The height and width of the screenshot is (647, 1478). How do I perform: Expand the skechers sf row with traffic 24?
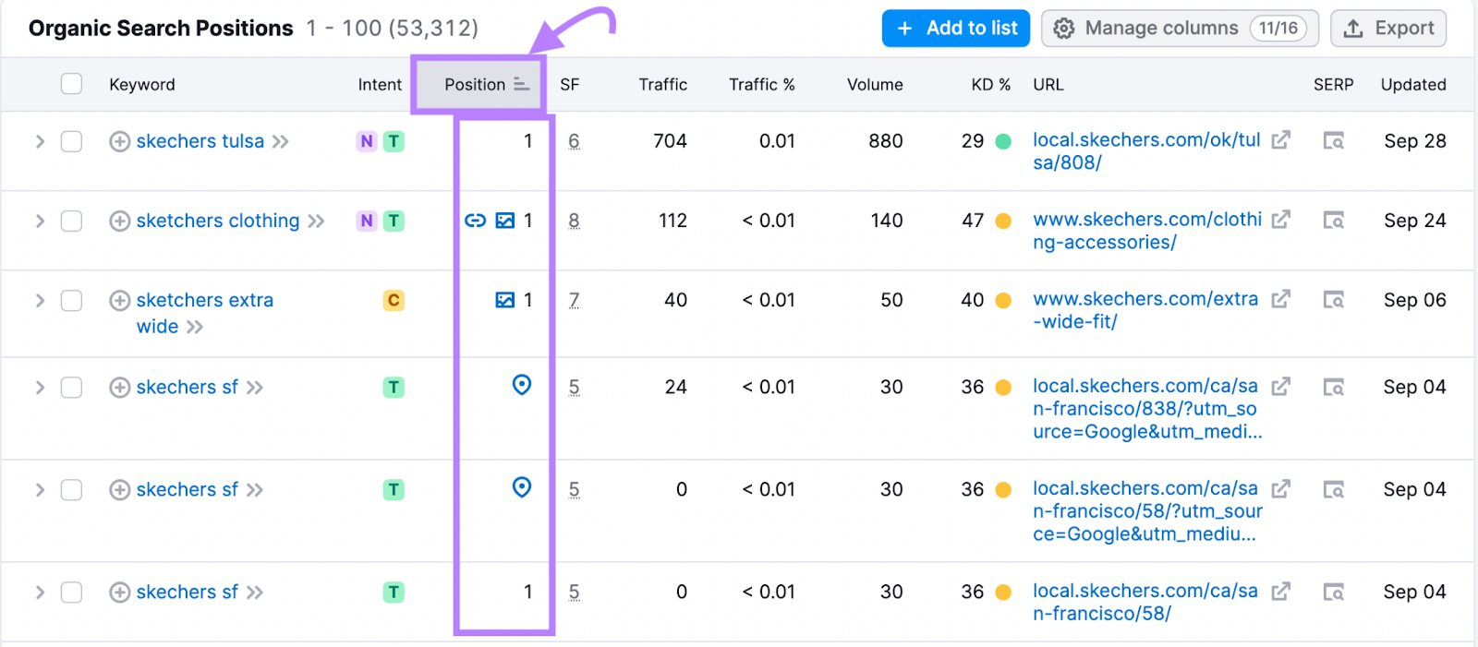[x=40, y=387]
